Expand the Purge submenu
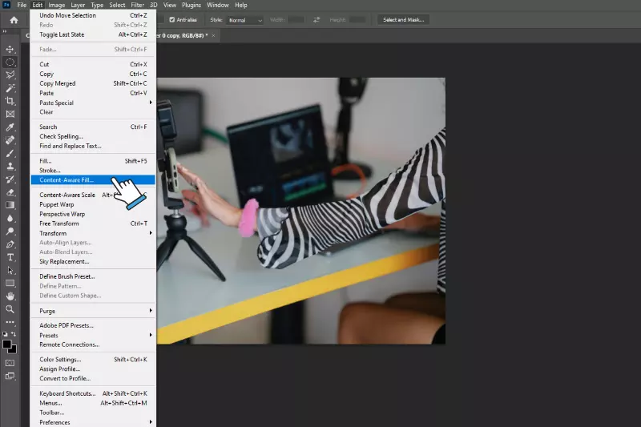 click(93, 311)
